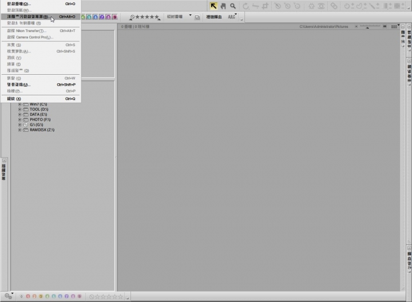Screen dimensions: 412x302
Task: Open the ABC sort order control
Action: tap(232, 17)
